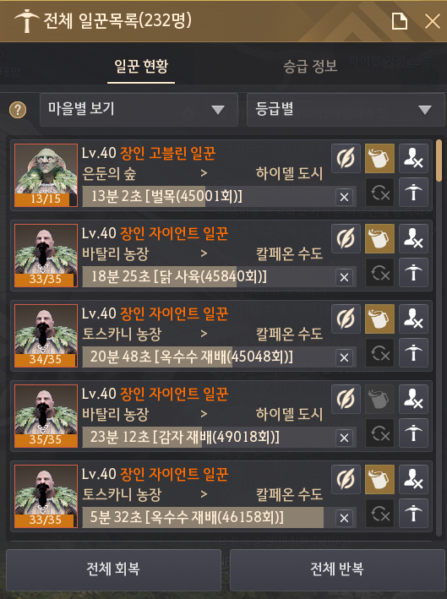Viewport: 447px width, 599px height.
Task: Fire the 감자 재배 Giant worker
Action: (x=413, y=399)
